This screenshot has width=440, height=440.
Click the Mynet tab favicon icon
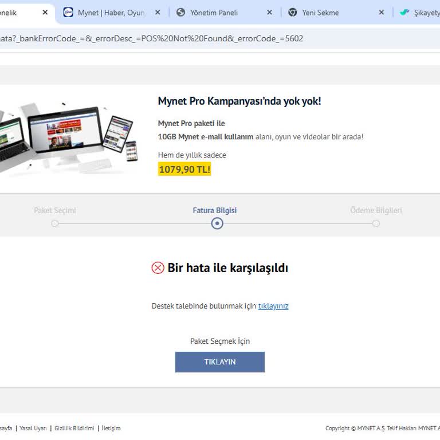pyautogui.click(x=68, y=13)
